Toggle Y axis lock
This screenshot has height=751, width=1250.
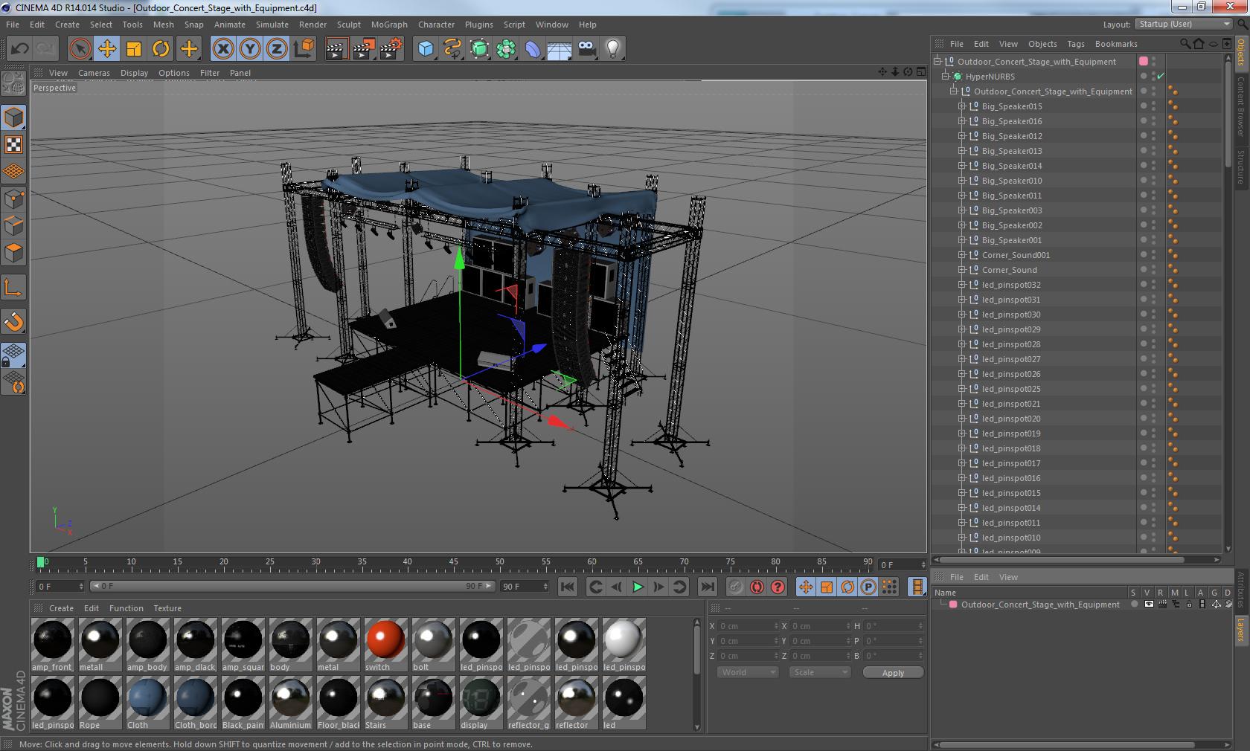click(x=250, y=49)
